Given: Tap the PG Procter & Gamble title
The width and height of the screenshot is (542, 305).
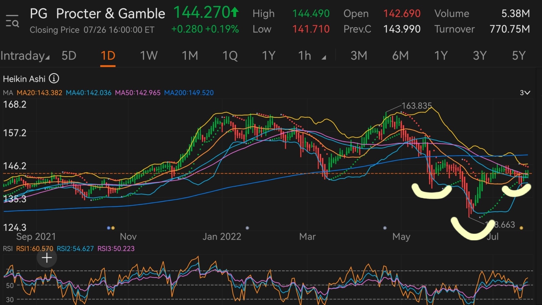Looking at the screenshot, I should coord(97,14).
